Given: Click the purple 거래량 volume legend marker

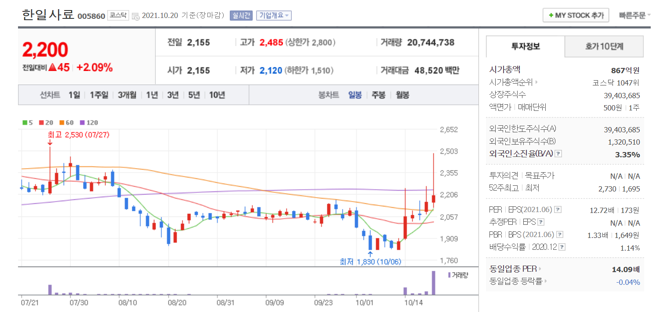Looking at the screenshot, I should tap(449, 275).
